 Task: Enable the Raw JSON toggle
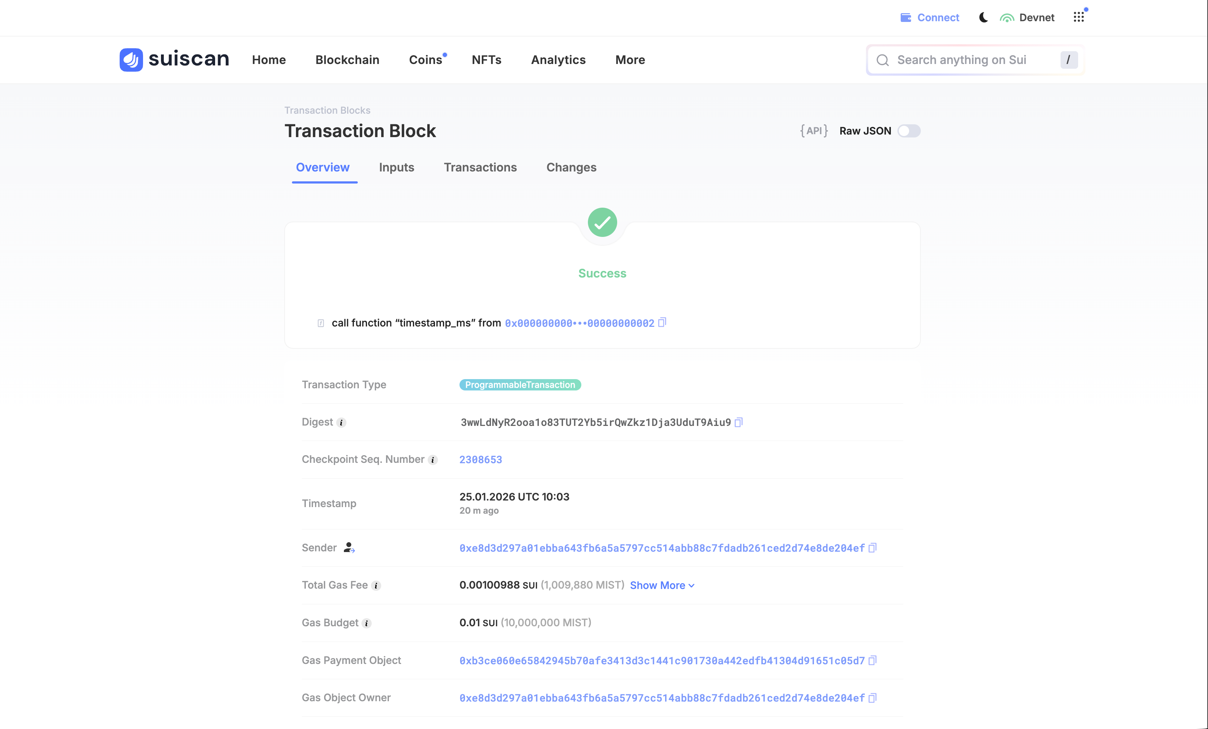tap(909, 131)
